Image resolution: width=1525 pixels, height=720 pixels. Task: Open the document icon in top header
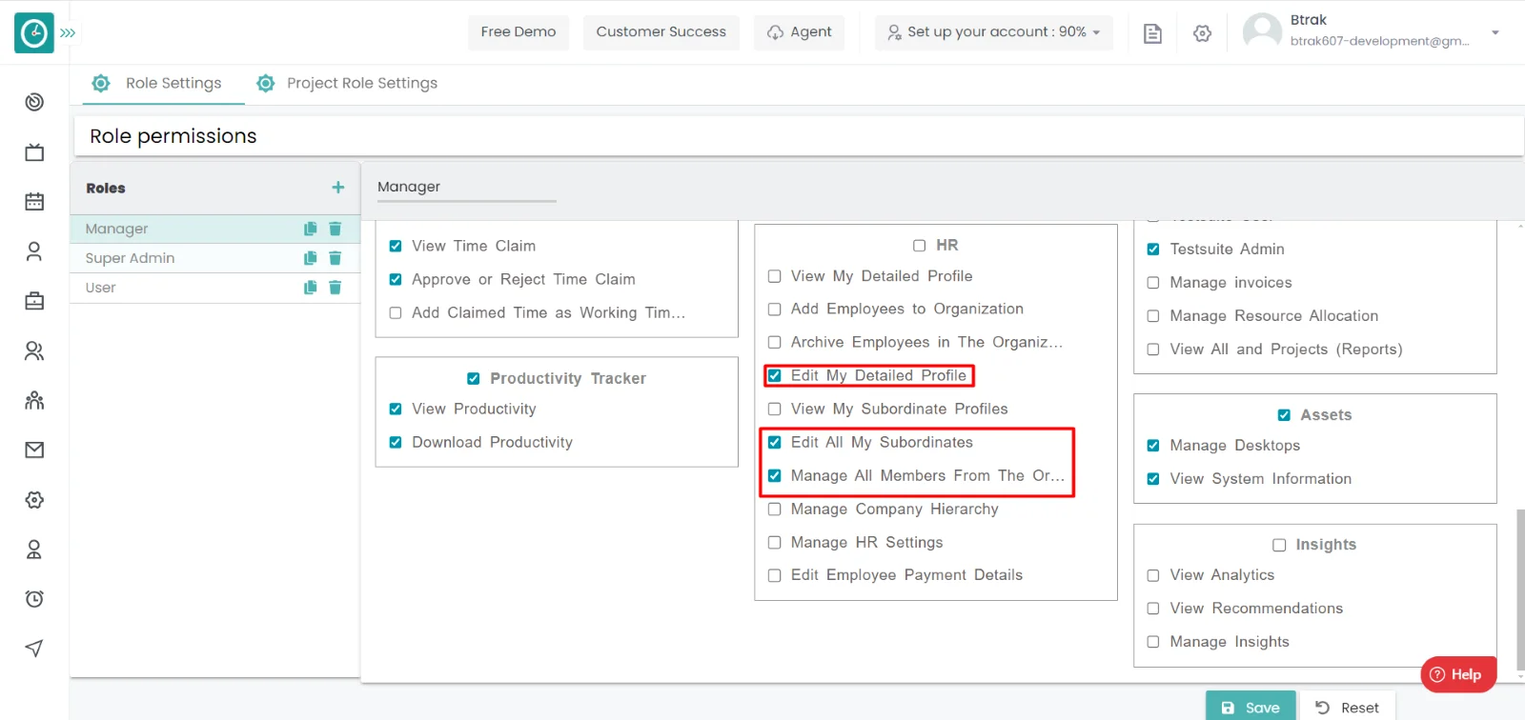[x=1152, y=33]
